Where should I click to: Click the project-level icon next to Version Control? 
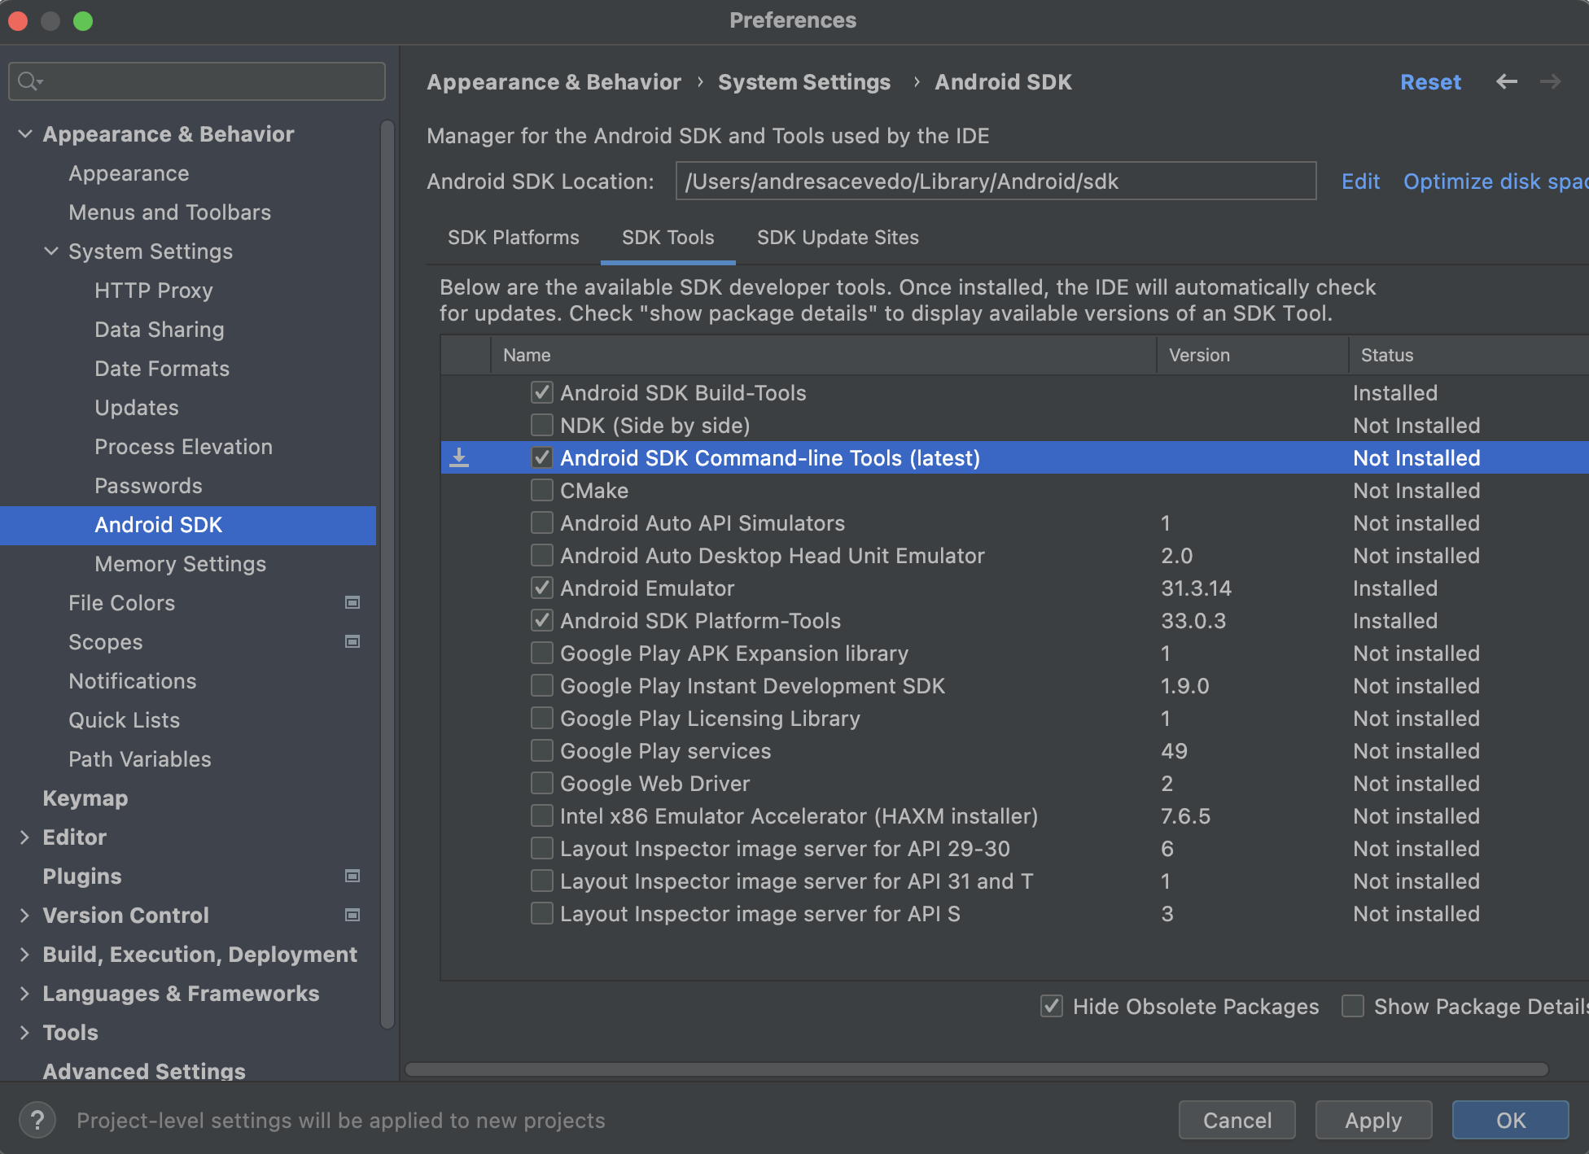(x=352, y=915)
